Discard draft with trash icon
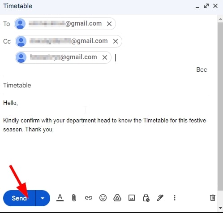This screenshot has width=223, height=213. point(213,198)
